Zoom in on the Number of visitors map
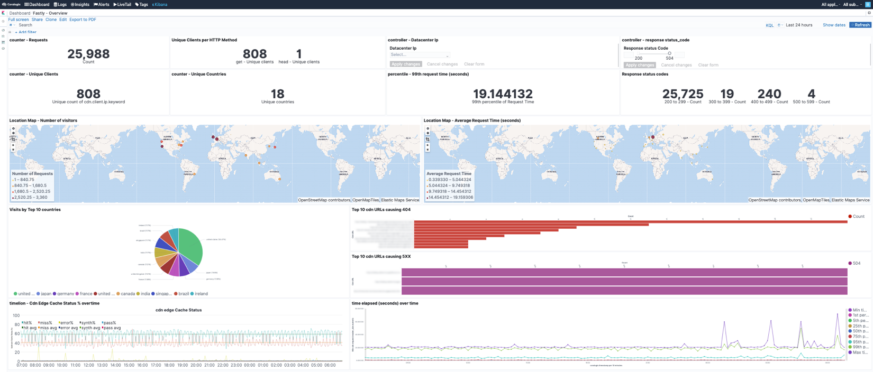873x372 pixels. coord(13,128)
